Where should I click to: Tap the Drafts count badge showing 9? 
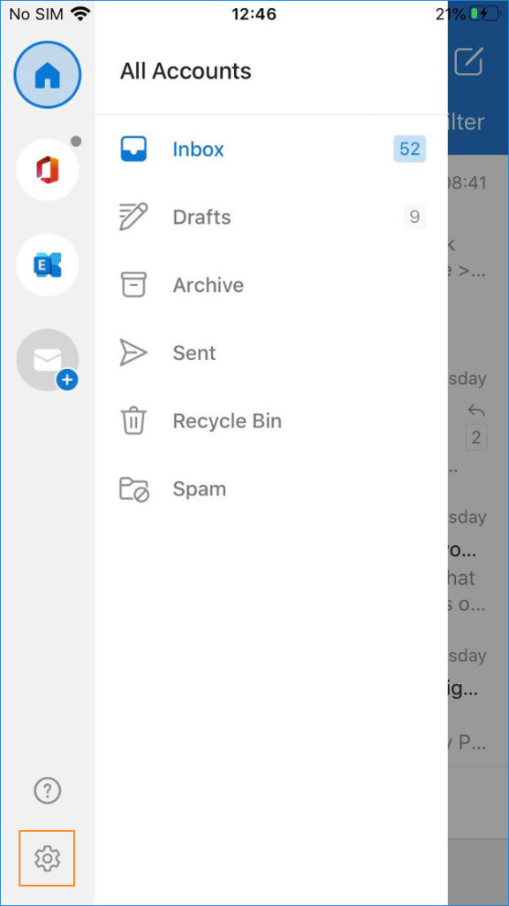click(414, 217)
